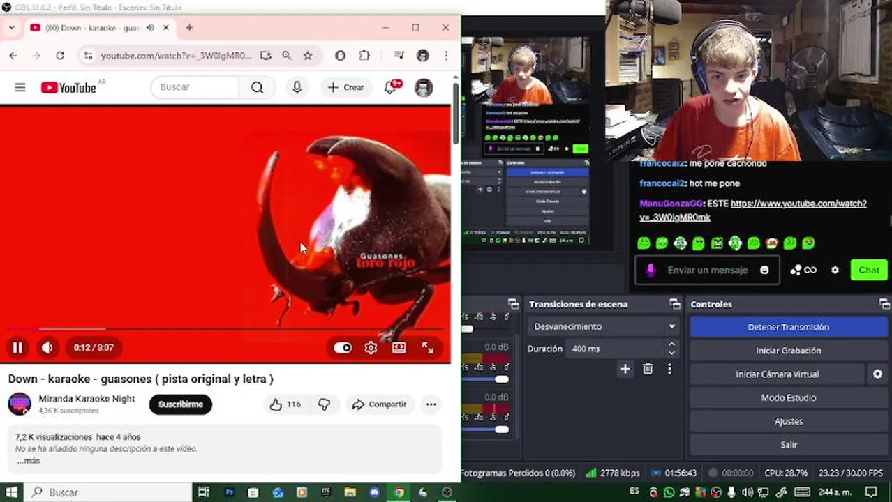Add a scene transition with plus icon
Viewport: 892px width, 502px height.
(625, 369)
